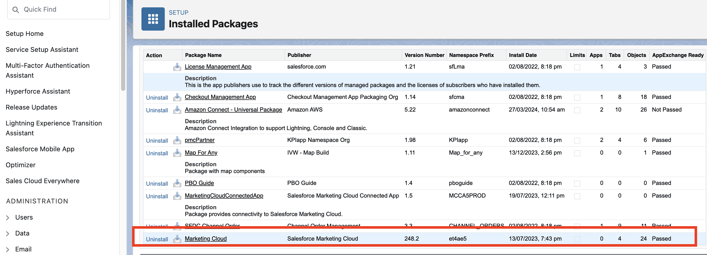Click publisher 'Salesforce Marketing Cloud Connected App'

pos(343,196)
